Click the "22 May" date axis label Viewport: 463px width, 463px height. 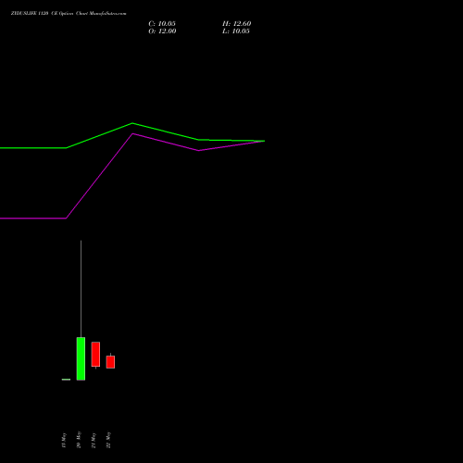108,440
